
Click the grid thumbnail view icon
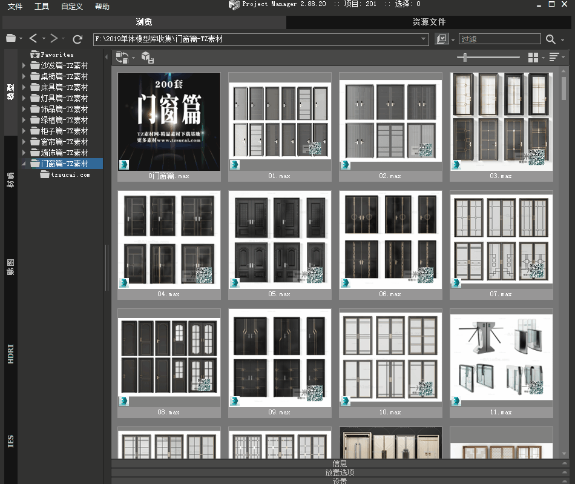coord(533,58)
